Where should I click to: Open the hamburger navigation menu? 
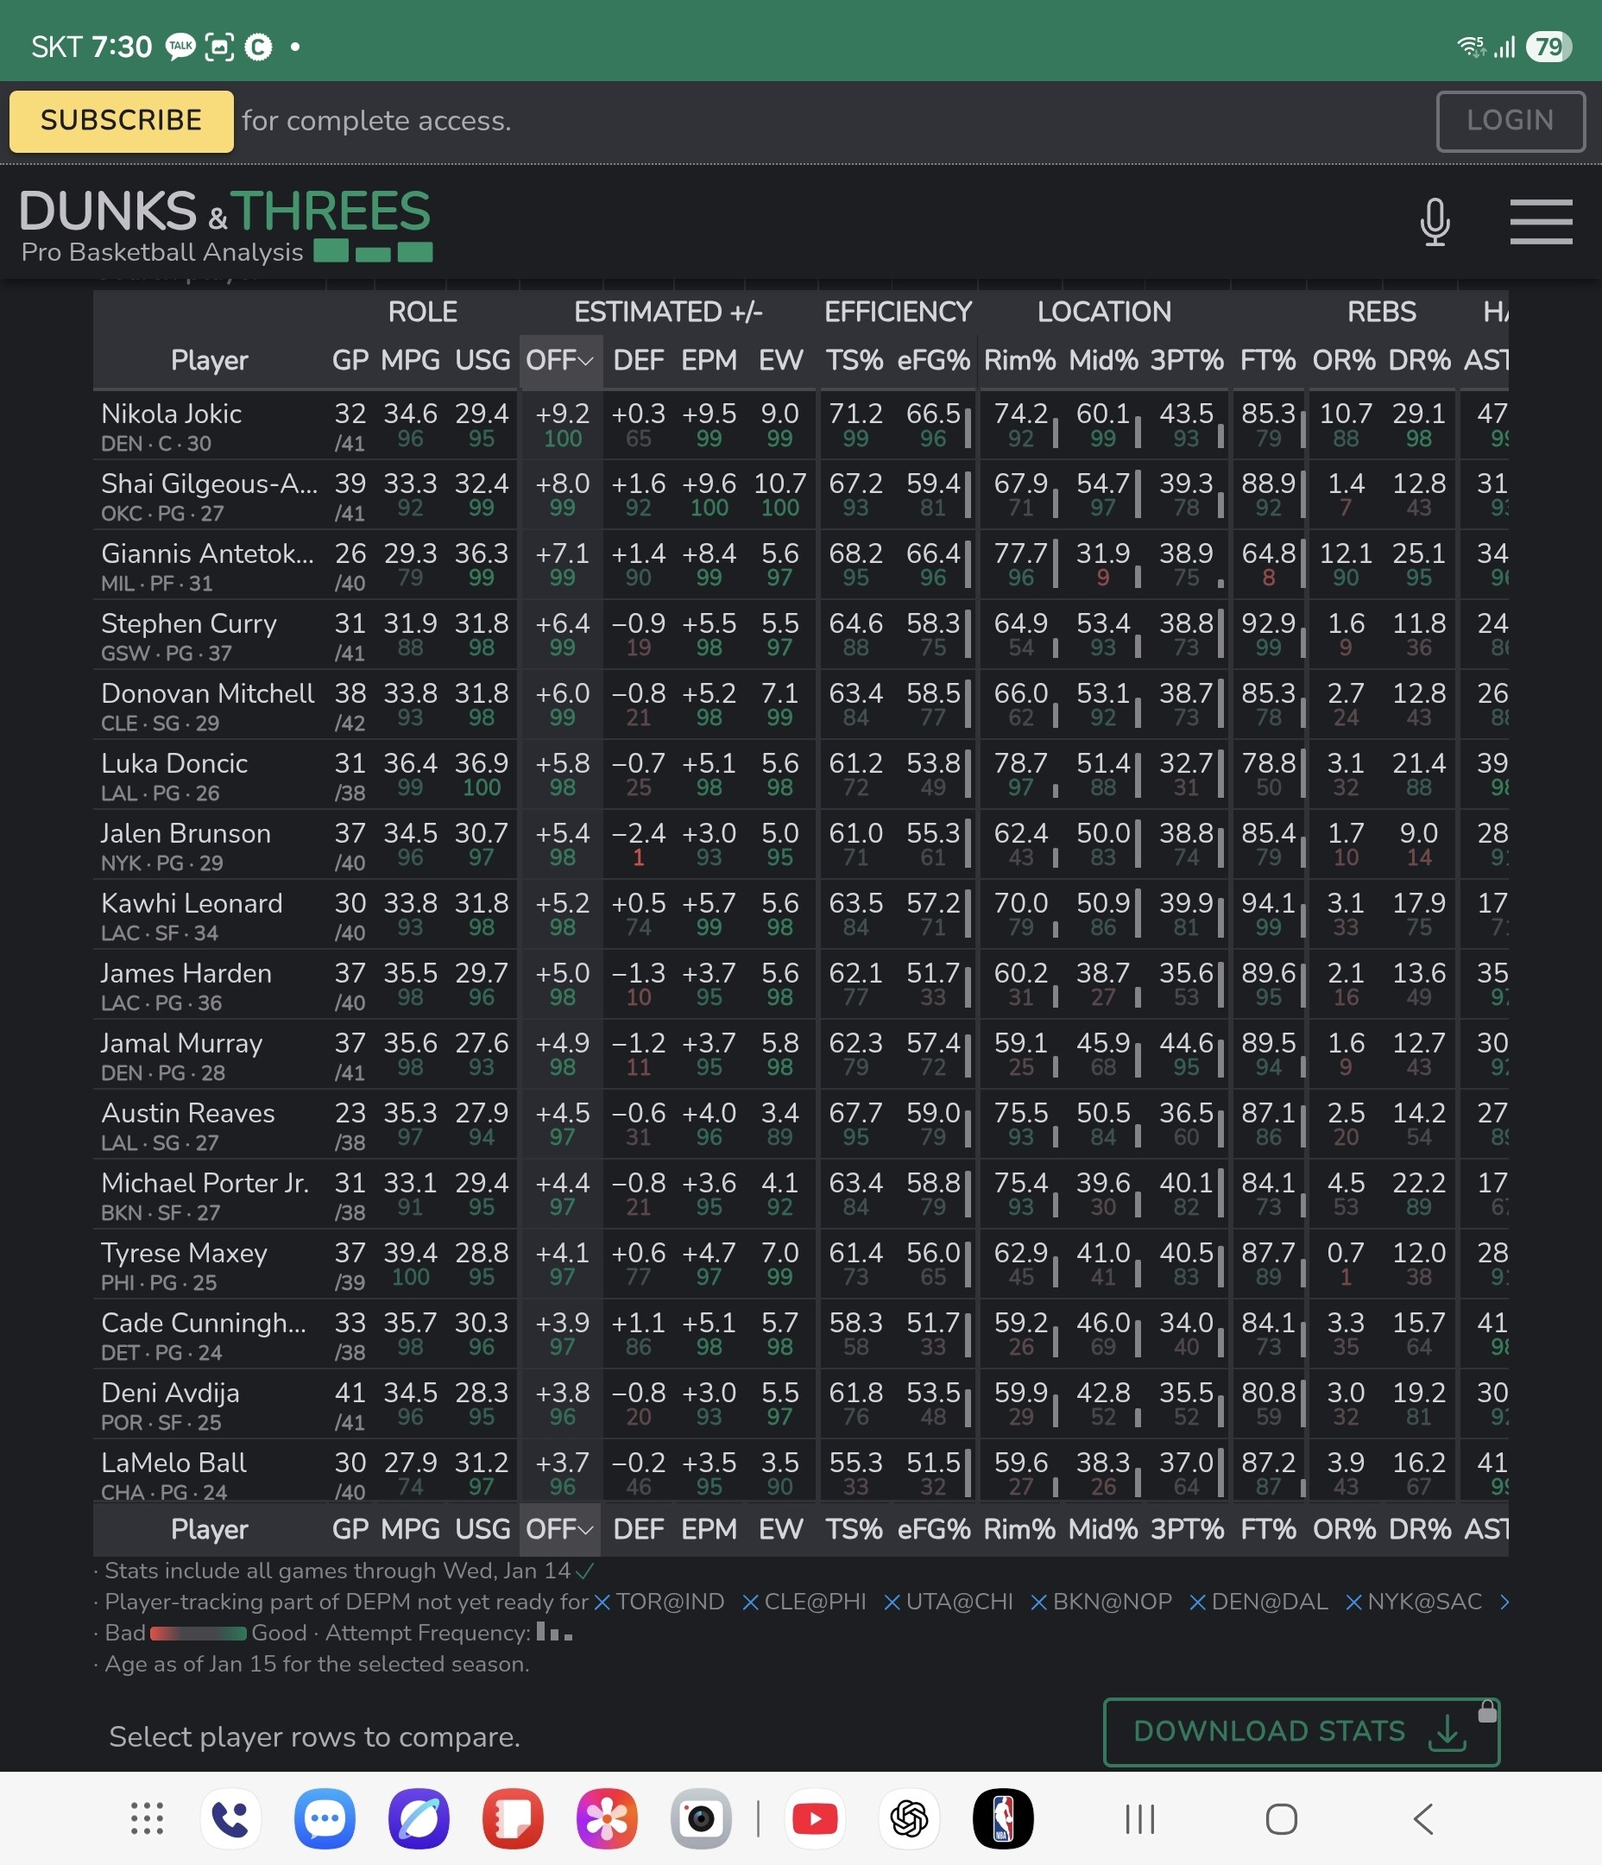click(1541, 221)
